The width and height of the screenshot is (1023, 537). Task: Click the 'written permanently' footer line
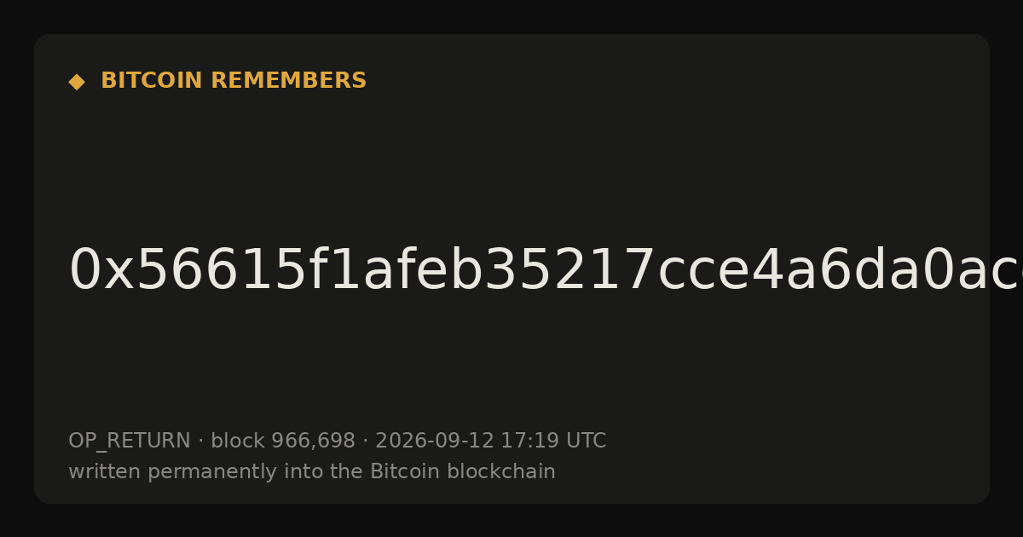312,471
